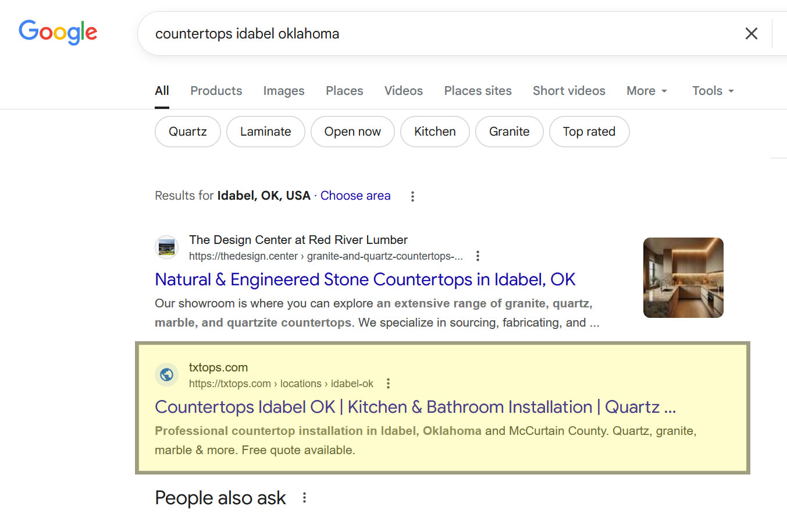787x524 pixels.
Task: Open the Tools dropdown
Action: pyautogui.click(x=712, y=91)
